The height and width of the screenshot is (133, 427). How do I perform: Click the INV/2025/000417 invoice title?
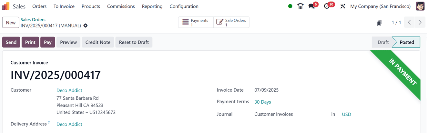tap(56, 75)
